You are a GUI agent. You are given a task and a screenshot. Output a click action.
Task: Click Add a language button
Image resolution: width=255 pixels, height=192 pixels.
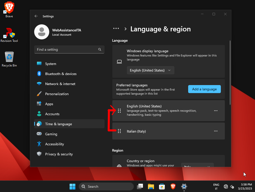tap(204, 89)
